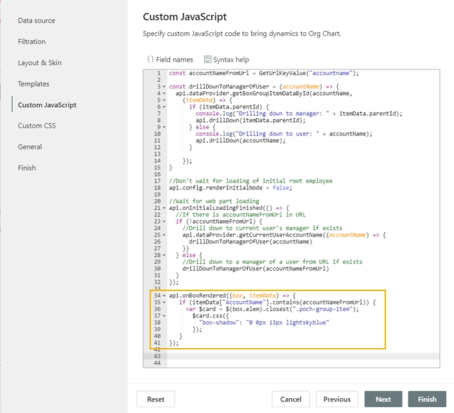Click the Finish button at bottom

427,399
